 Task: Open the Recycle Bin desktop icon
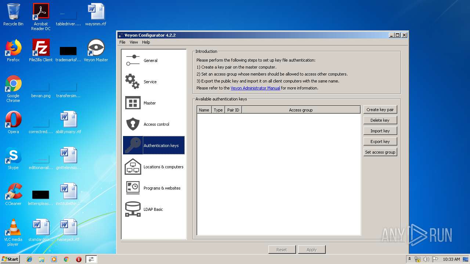pyautogui.click(x=13, y=15)
